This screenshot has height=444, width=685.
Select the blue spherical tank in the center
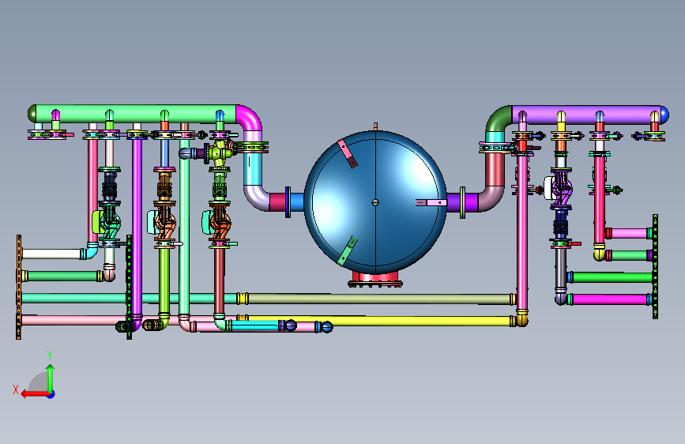tap(375, 201)
